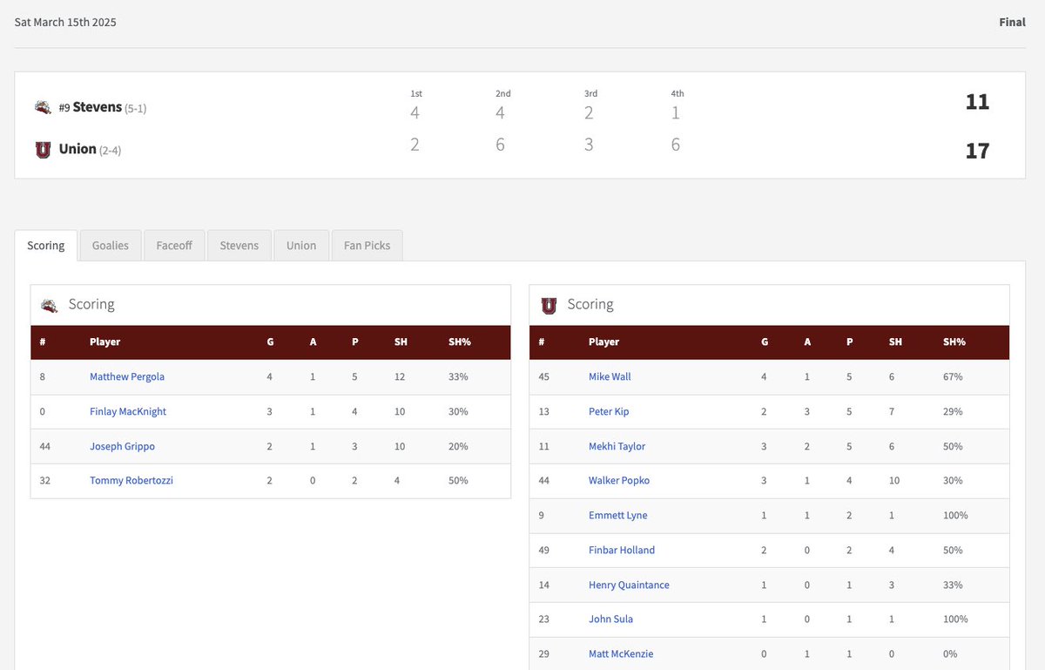Image resolution: width=1045 pixels, height=670 pixels.
Task: Open Finbar Holland's player page
Action: [622, 551]
